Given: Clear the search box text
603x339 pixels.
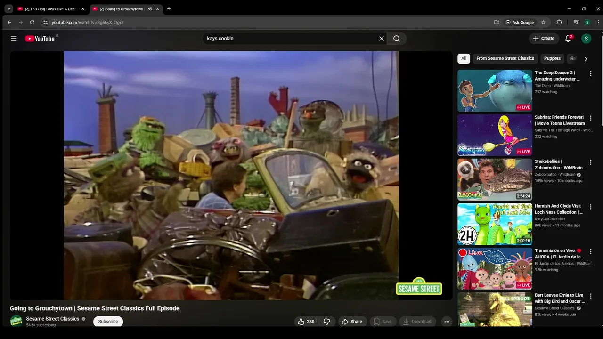Looking at the screenshot, I should pos(382,39).
